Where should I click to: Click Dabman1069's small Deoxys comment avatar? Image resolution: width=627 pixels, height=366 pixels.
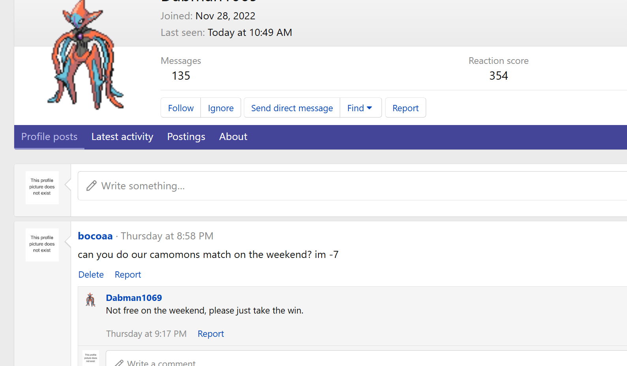coord(91,300)
